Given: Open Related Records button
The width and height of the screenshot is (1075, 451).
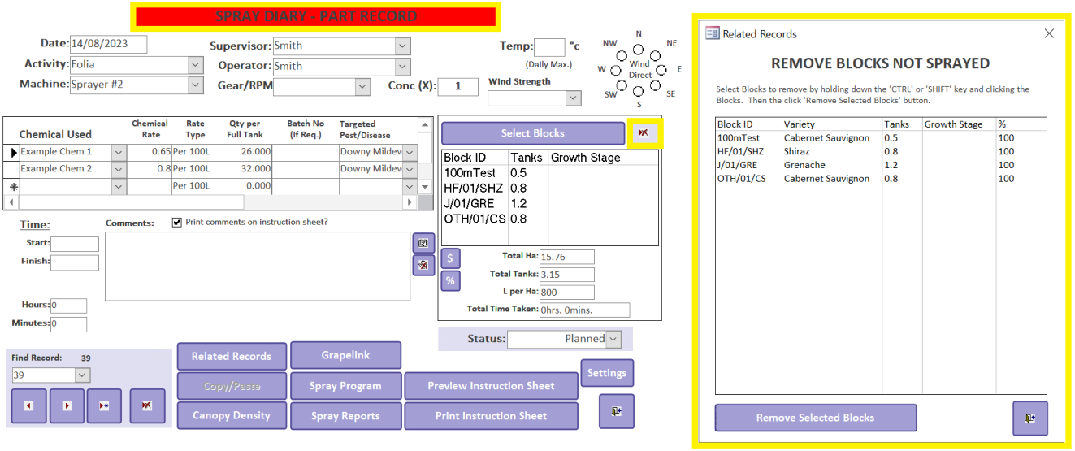Looking at the screenshot, I should [232, 356].
